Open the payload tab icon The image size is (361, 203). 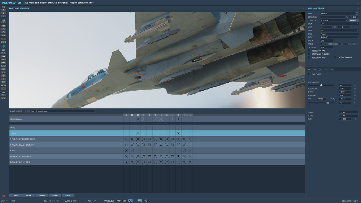(315, 69)
